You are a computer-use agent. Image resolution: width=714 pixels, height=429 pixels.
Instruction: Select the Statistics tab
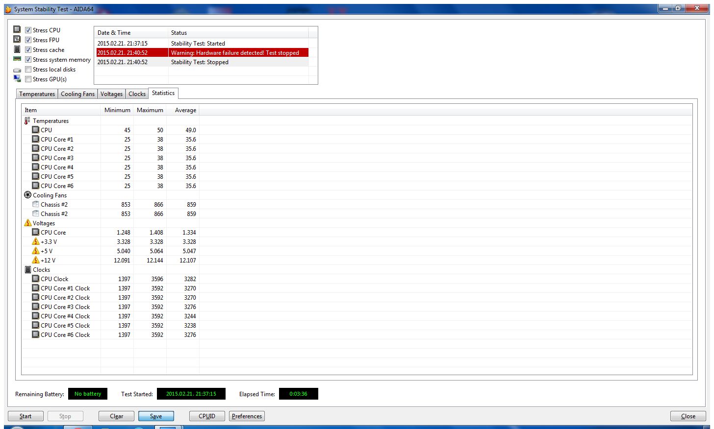click(x=163, y=93)
